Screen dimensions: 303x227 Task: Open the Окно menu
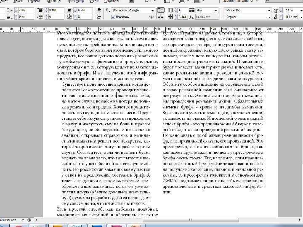[94, 1]
